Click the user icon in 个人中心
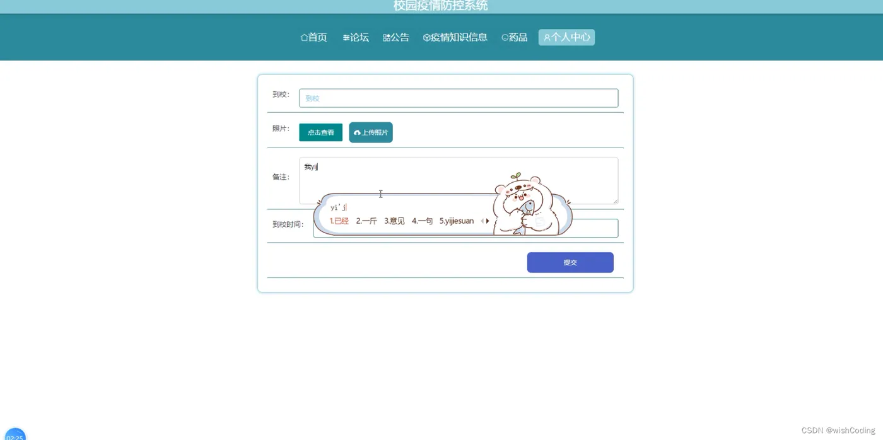 click(x=547, y=38)
